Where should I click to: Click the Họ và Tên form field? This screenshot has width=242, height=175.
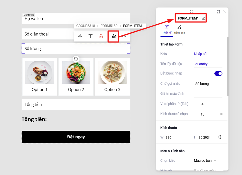tap(76, 18)
